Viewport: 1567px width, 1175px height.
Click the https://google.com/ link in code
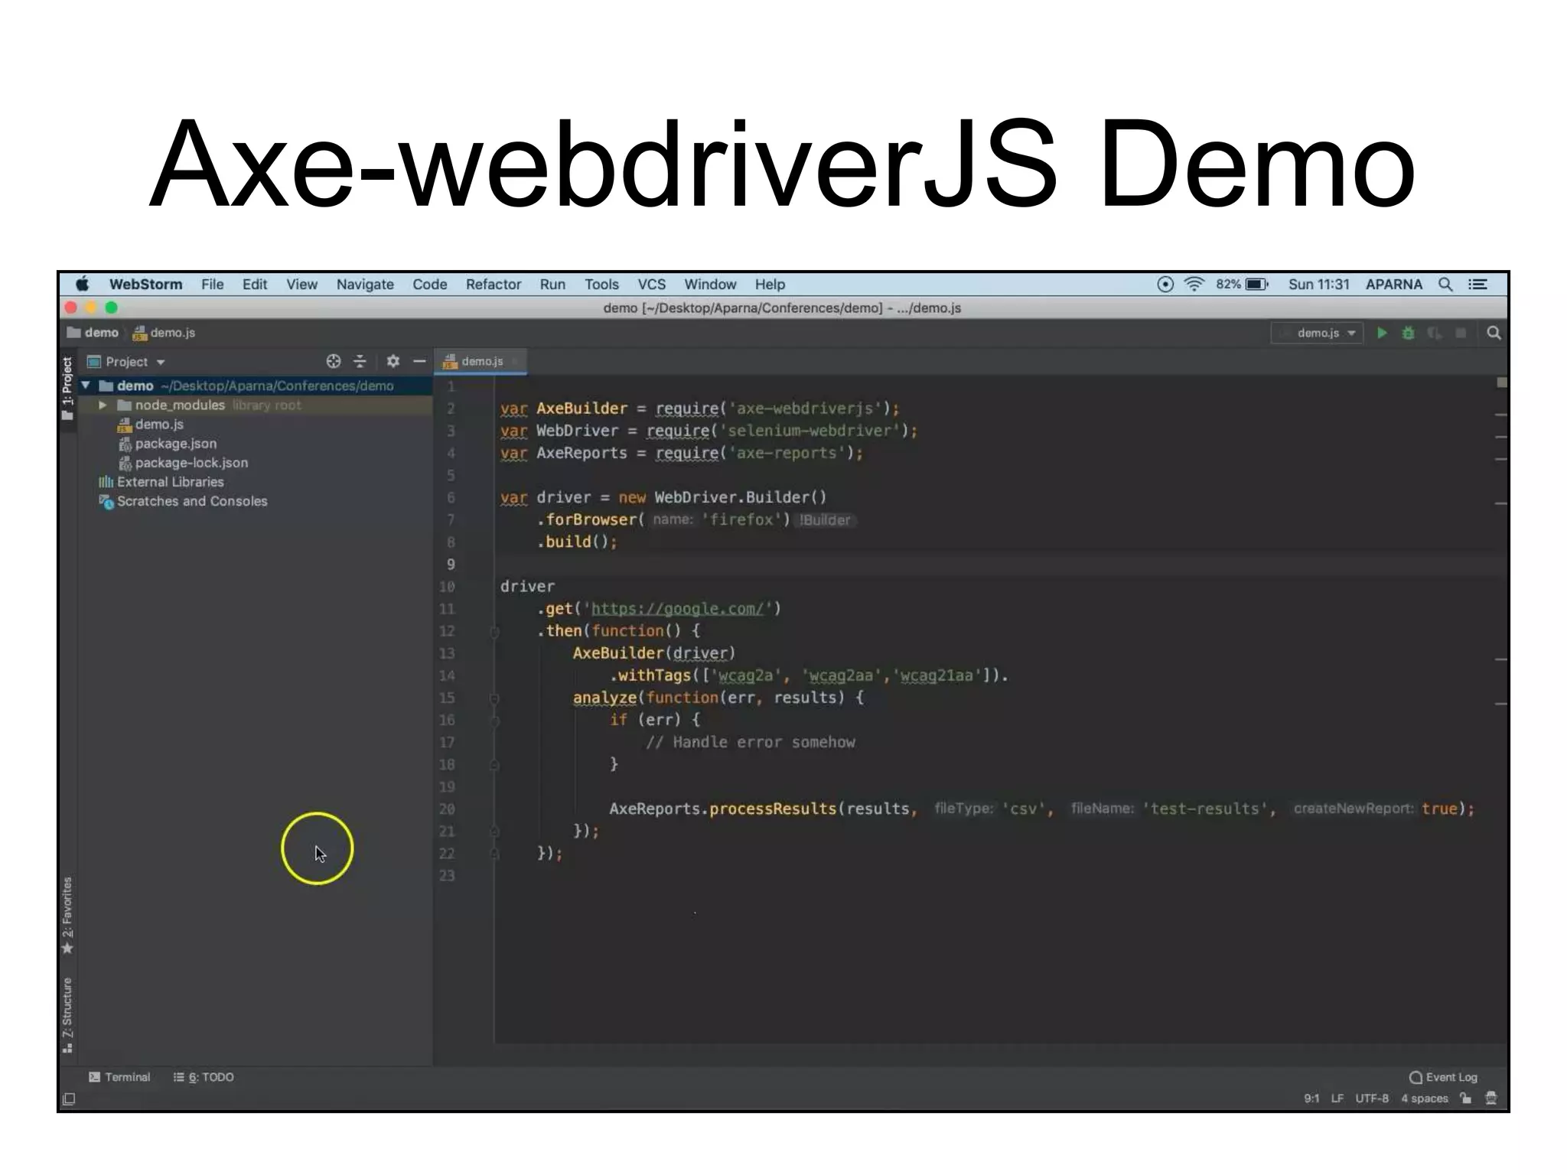(x=677, y=609)
